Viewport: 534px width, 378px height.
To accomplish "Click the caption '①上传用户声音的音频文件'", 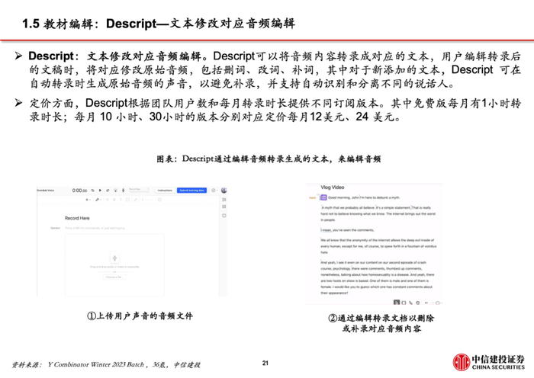I will pos(140,316).
